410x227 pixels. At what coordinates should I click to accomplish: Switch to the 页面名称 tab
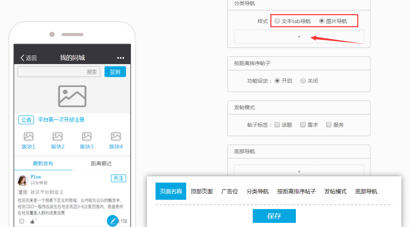(171, 191)
